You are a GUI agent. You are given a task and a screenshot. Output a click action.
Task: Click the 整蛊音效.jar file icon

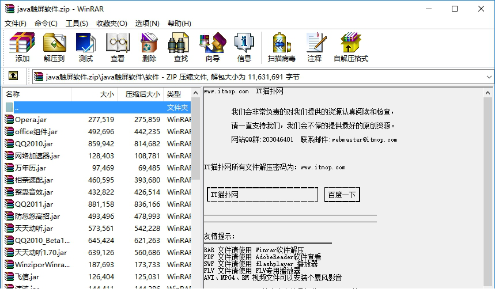coord(9,192)
